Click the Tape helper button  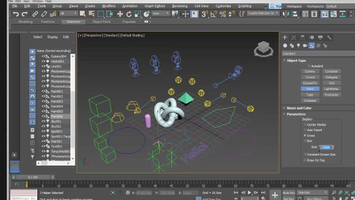tap(310, 94)
